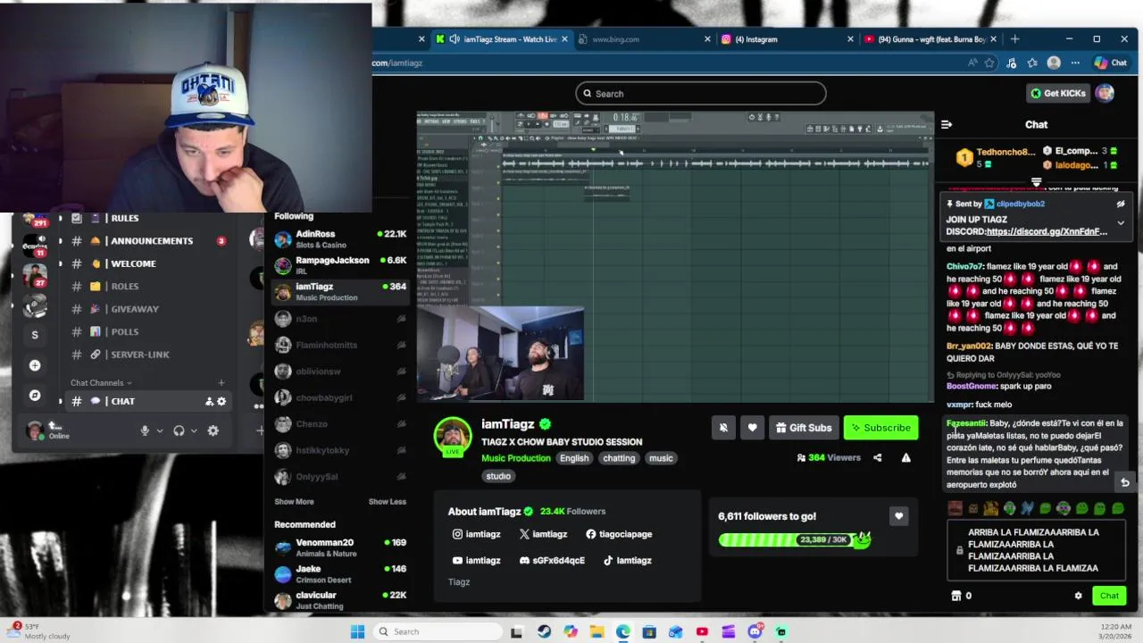Send message with green Chat button
The height and width of the screenshot is (643, 1143).
tap(1109, 596)
